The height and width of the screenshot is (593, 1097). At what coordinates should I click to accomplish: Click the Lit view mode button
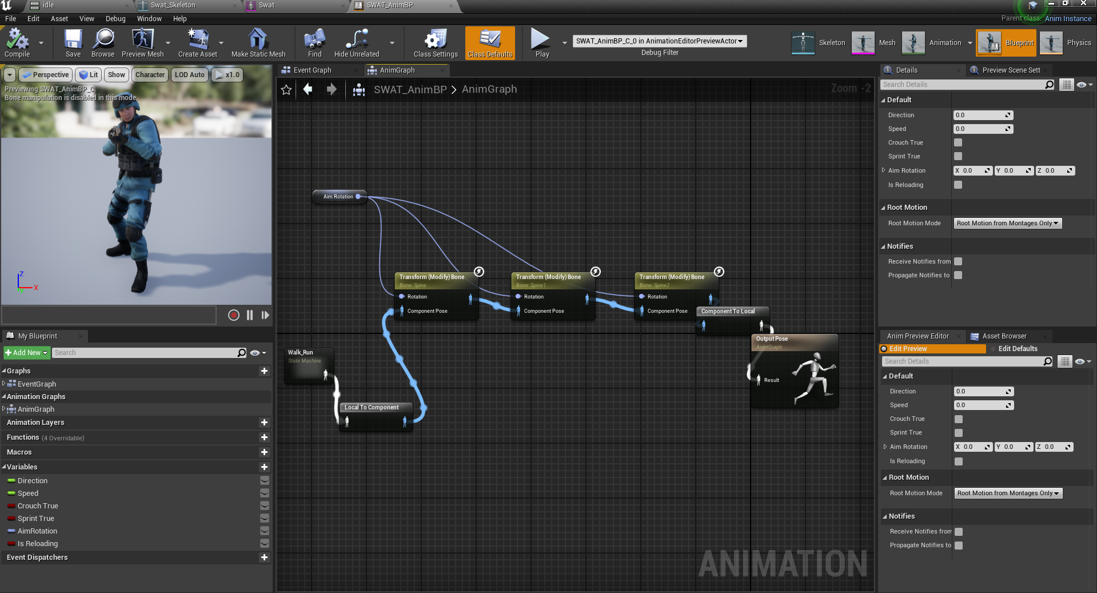coord(89,75)
